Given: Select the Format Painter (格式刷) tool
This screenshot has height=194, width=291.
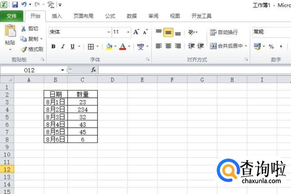Looking at the screenshot, I should point(32,49).
